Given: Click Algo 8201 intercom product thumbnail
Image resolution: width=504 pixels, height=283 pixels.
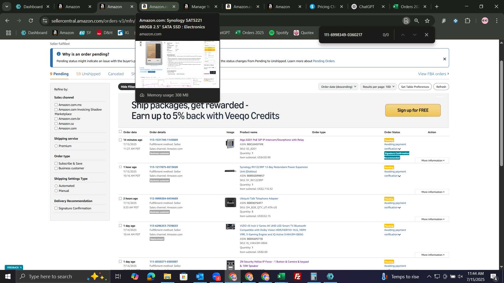Looking at the screenshot, I should pyautogui.click(x=230, y=144).
